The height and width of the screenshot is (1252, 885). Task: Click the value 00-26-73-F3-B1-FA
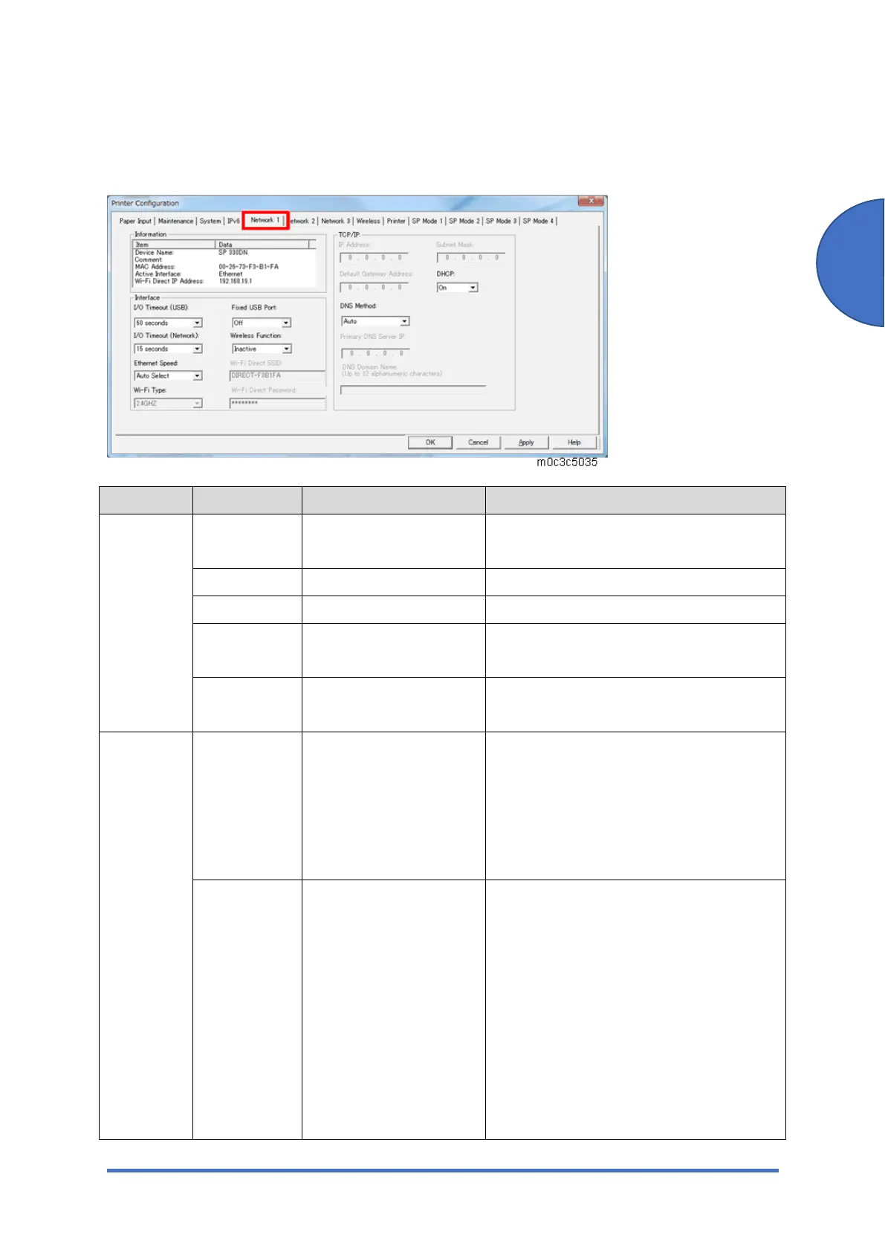249,267
